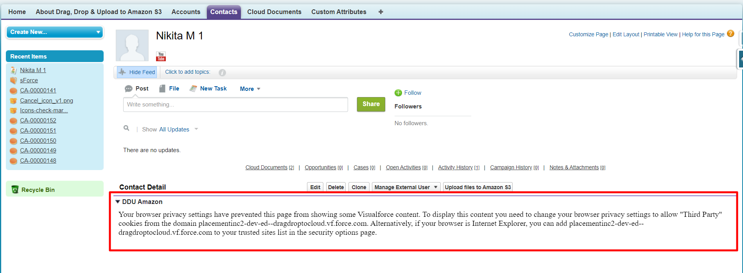
Task: Select the Post feed option
Action: [x=142, y=89]
